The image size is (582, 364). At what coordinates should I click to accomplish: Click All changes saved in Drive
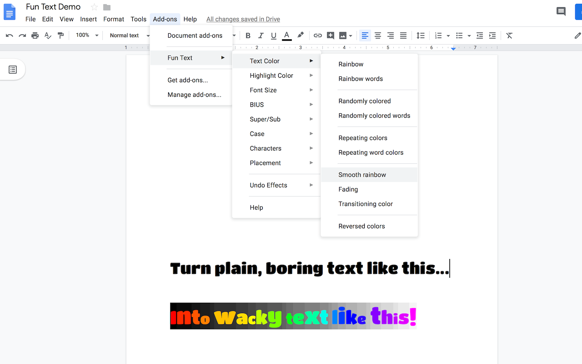243,19
